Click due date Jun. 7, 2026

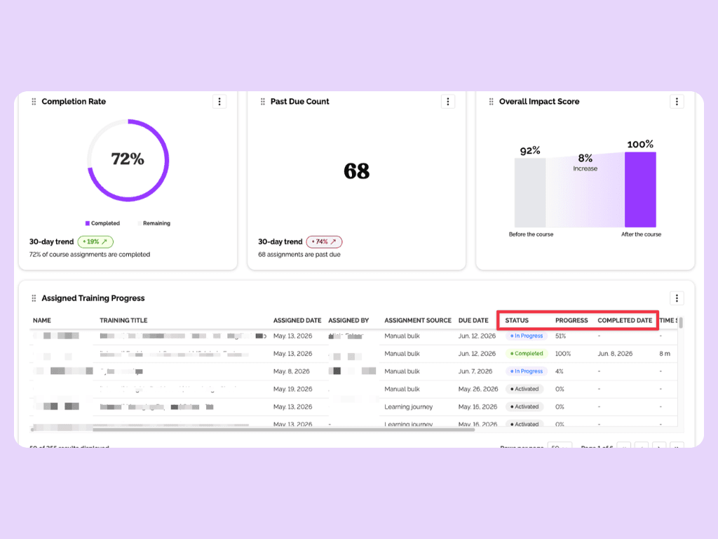(475, 371)
